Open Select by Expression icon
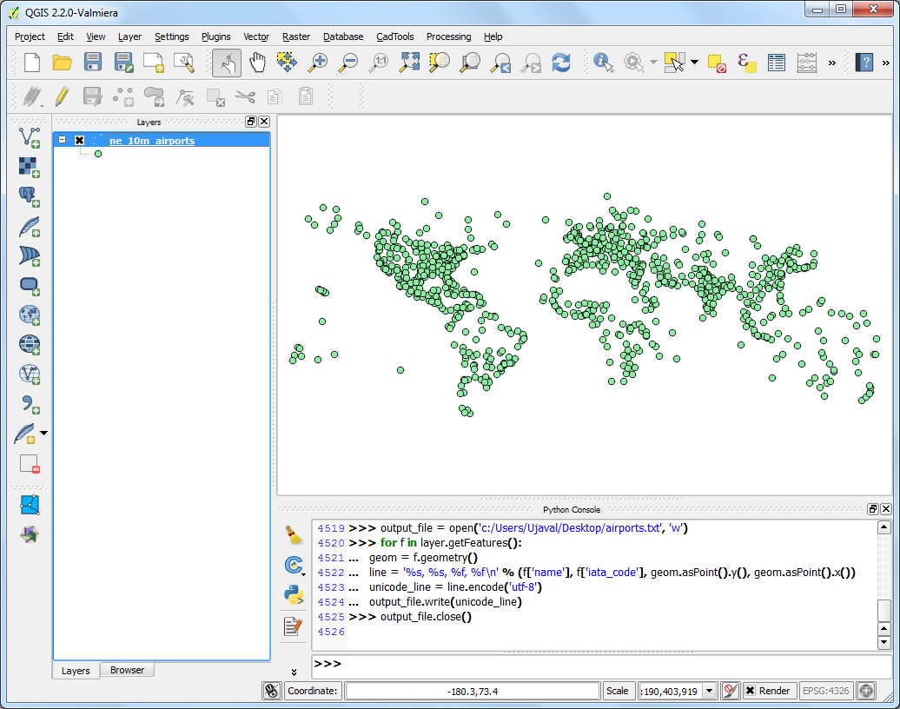 click(747, 62)
